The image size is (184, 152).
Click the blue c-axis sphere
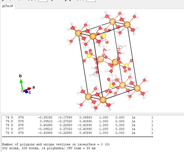click(x=26, y=92)
